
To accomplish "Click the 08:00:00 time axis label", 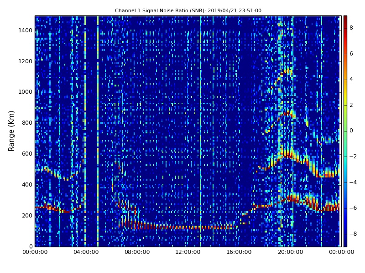I will [137, 252].
